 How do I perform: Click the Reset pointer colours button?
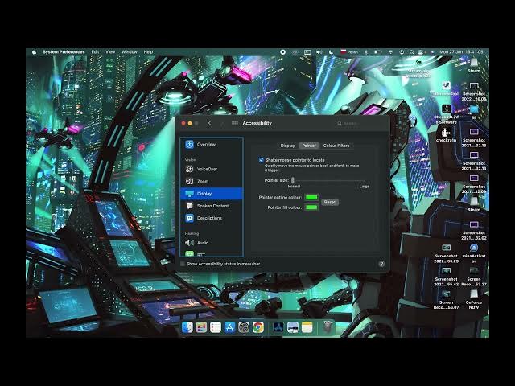329,202
